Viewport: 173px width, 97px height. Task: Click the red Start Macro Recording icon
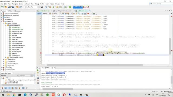(88, 14)
